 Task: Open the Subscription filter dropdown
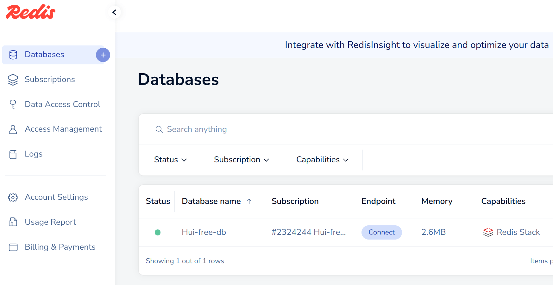click(242, 160)
